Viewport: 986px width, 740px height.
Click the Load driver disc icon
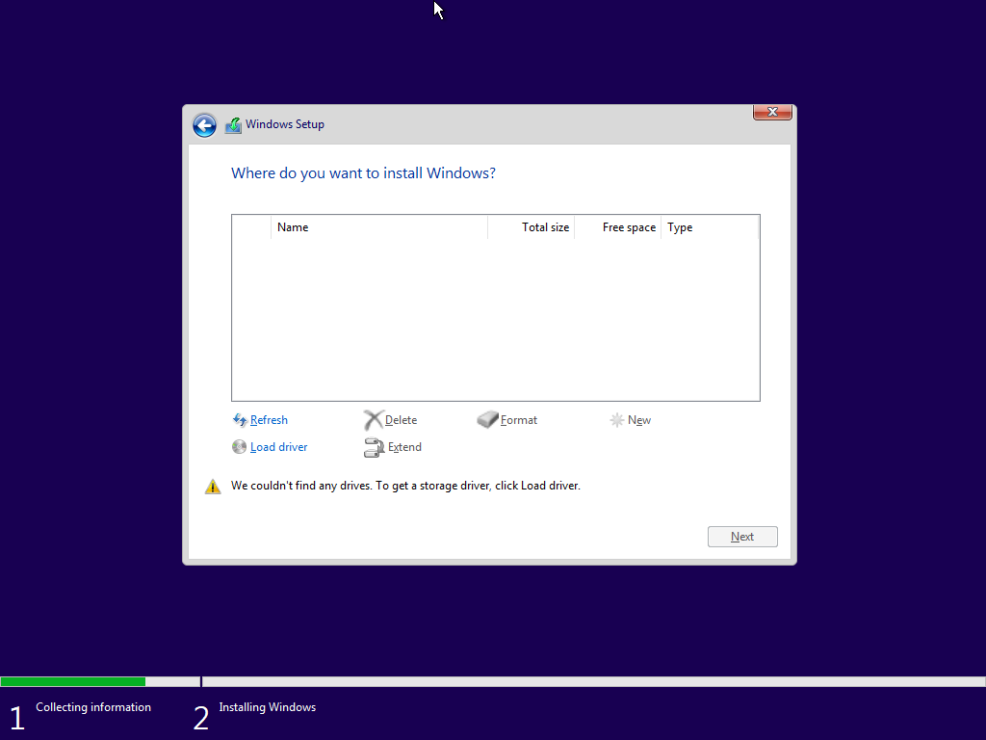pos(240,447)
